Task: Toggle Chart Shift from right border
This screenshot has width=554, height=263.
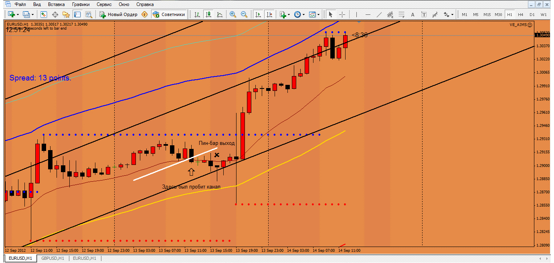Action: [269, 14]
